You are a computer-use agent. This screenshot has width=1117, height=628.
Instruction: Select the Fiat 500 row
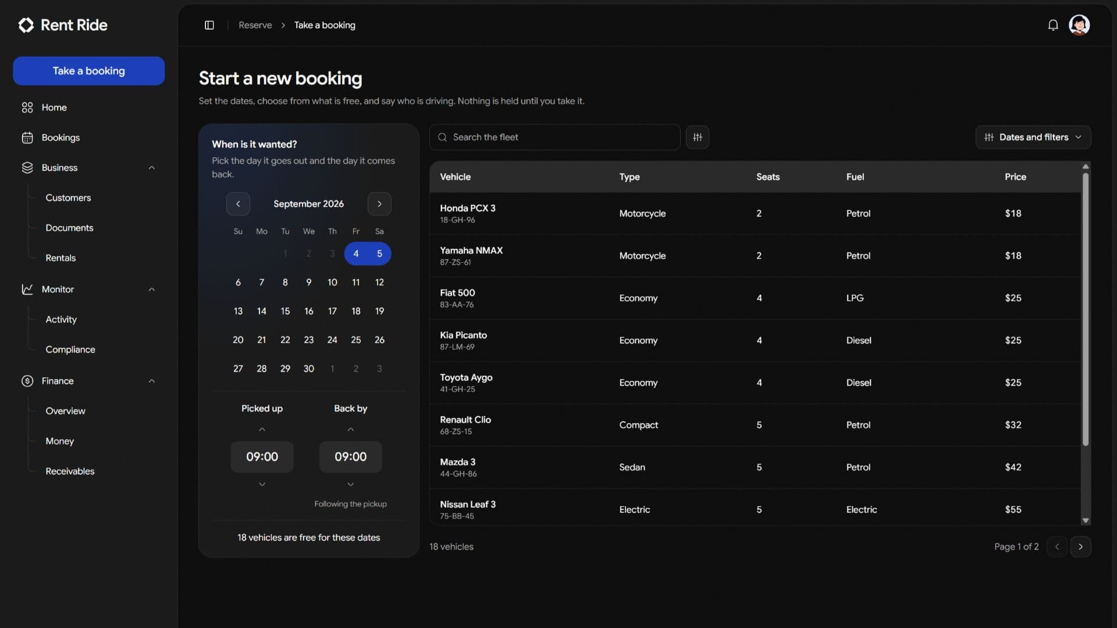click(x=755, y=298)
